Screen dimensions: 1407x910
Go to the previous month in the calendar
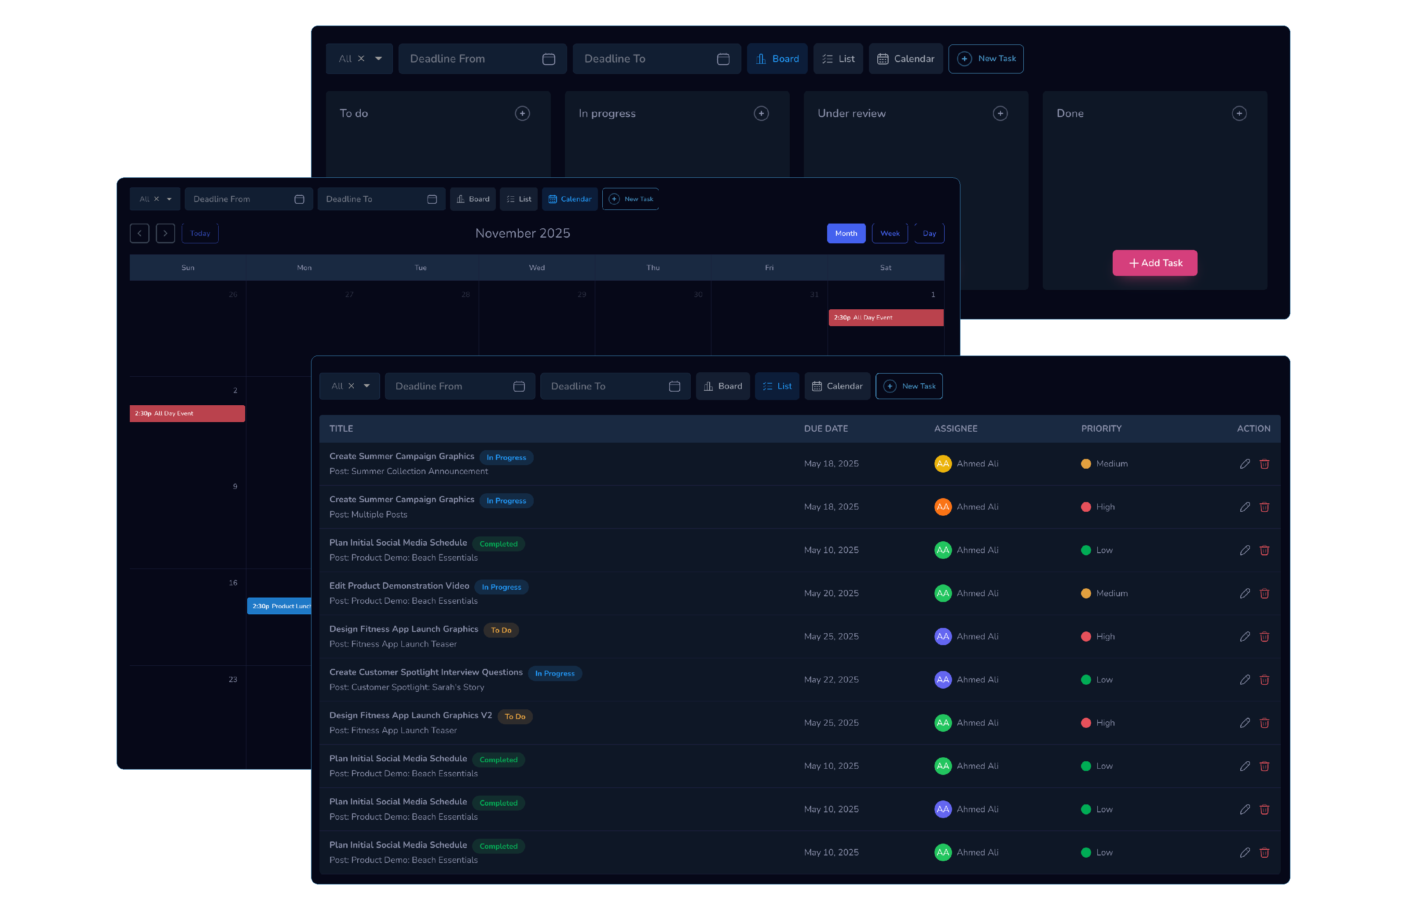point(139,233)
